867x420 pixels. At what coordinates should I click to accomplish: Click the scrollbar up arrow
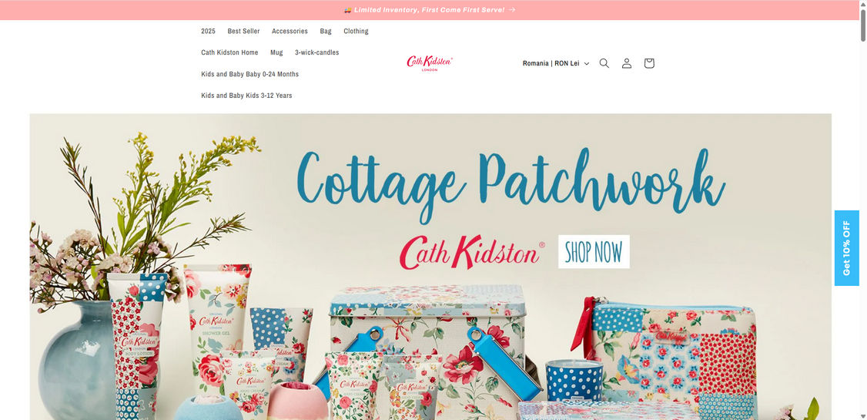(862, 4)
